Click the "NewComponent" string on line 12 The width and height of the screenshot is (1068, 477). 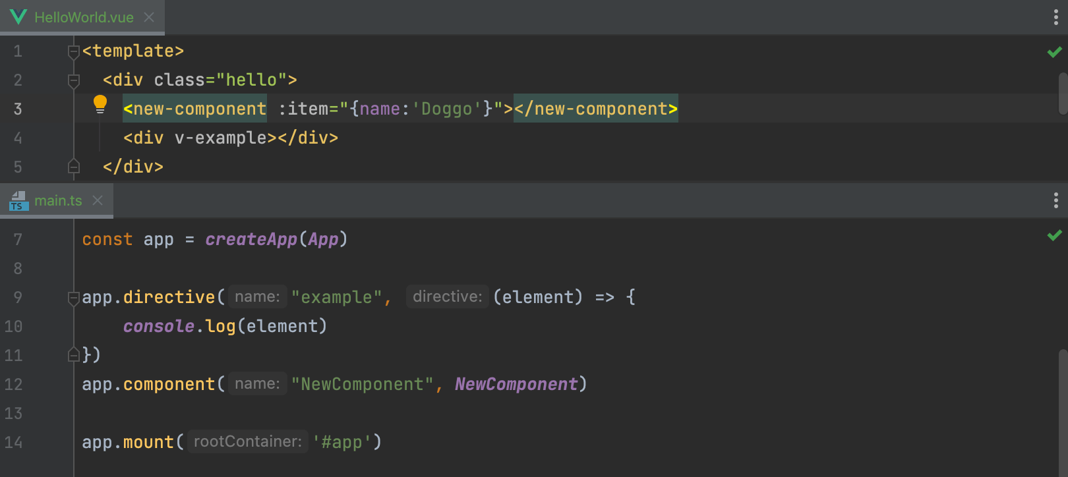tap(362, 384)
